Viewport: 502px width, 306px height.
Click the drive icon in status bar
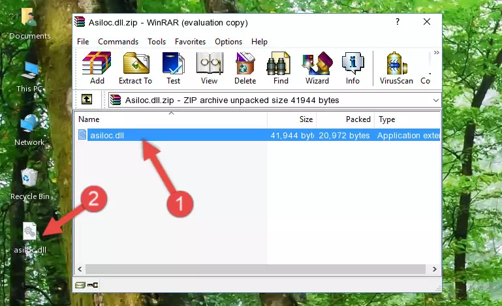coord(80,285)
